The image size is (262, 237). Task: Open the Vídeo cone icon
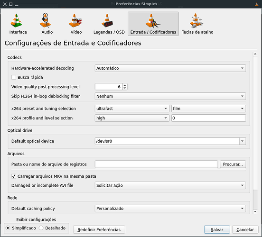coord(75,21)
